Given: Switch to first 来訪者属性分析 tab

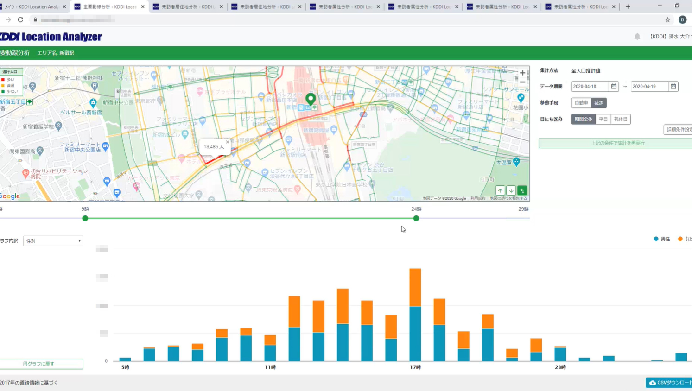Looking at the screenshot, I should pyautogui.click(x=345, y=7).
